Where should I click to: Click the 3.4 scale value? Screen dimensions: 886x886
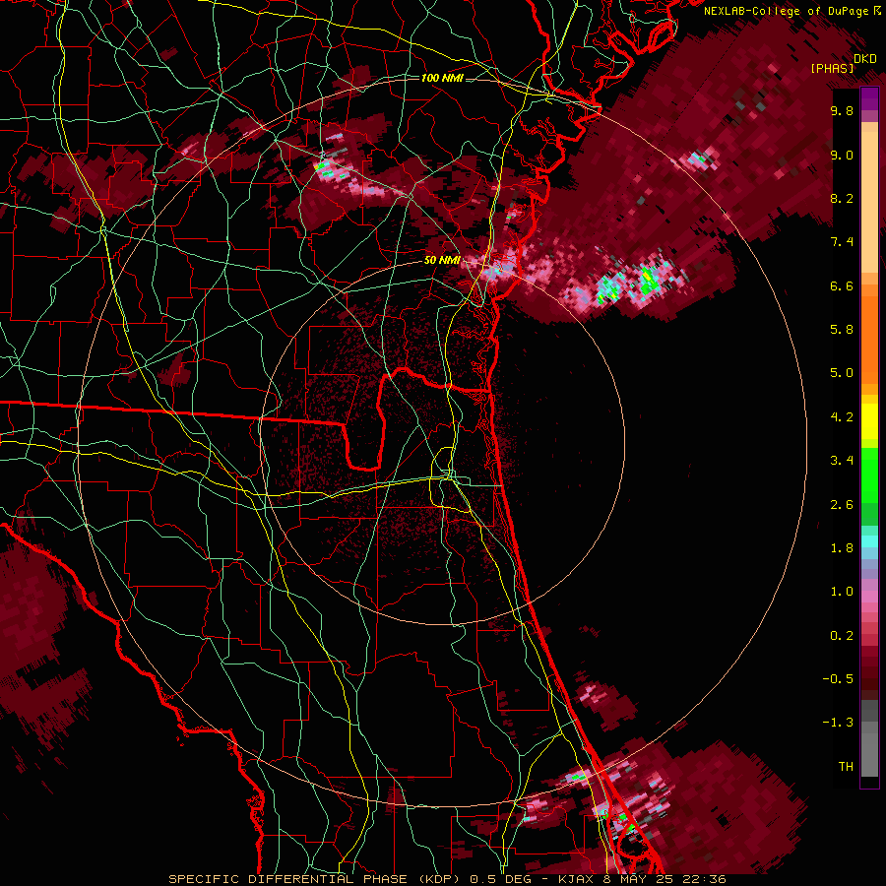842,461
